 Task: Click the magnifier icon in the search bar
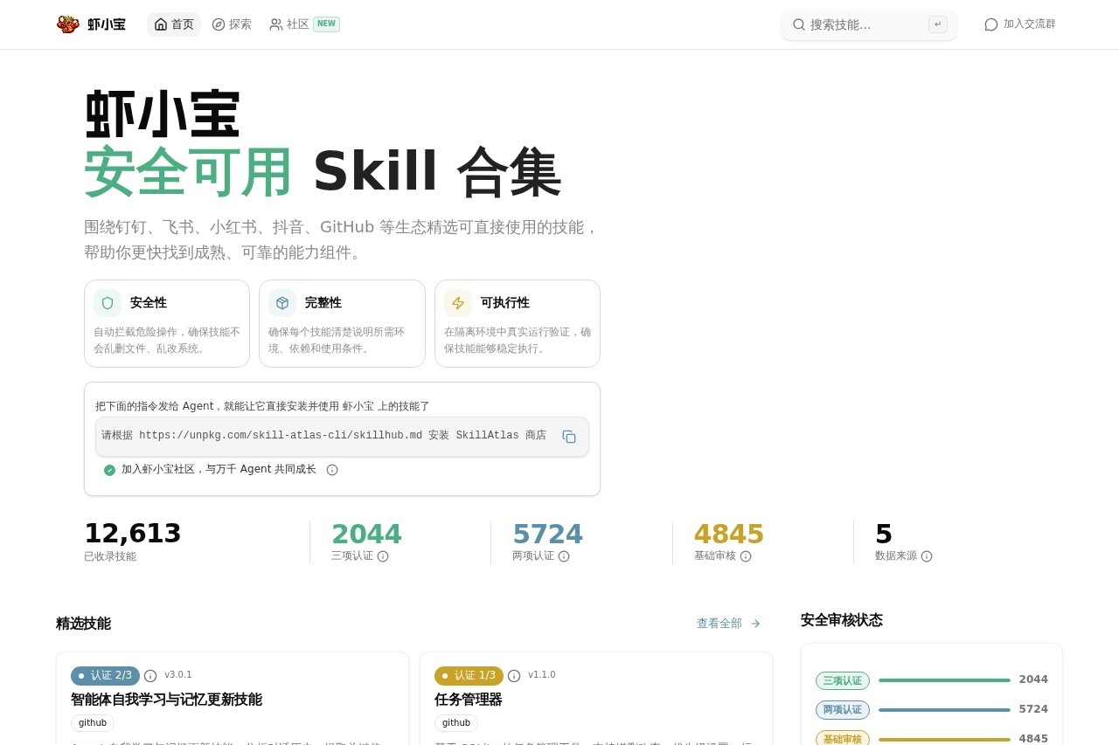(798, 24)
